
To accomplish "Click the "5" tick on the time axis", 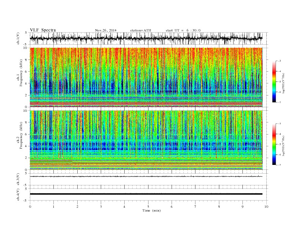I will click(148, 207).
